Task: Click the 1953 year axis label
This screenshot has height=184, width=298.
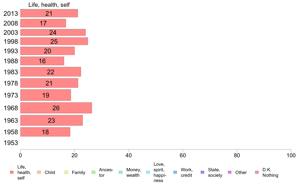Action: 11,143
